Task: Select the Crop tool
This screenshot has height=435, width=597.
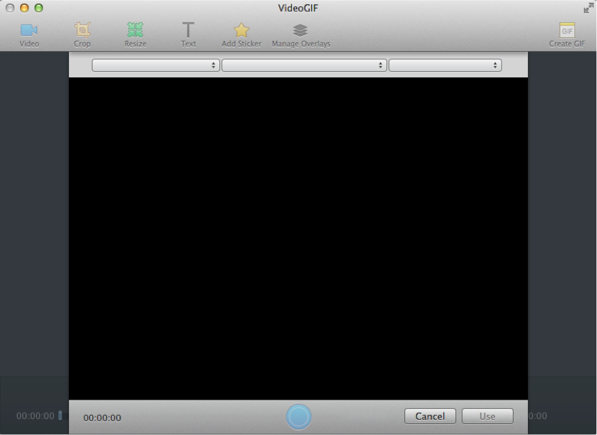Action: (x=82, y=30)
